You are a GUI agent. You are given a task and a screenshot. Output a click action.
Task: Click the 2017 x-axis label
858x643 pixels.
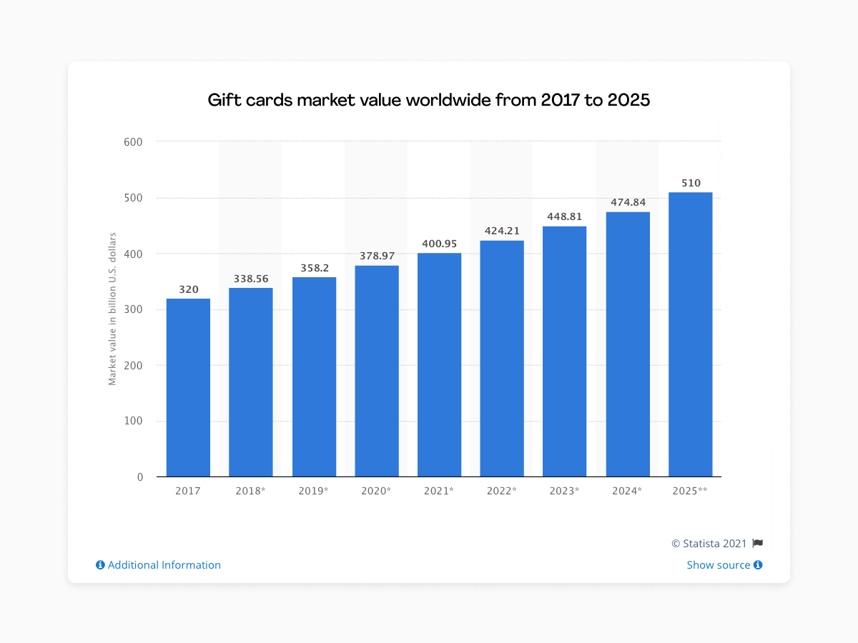click(x=188, y=492)
